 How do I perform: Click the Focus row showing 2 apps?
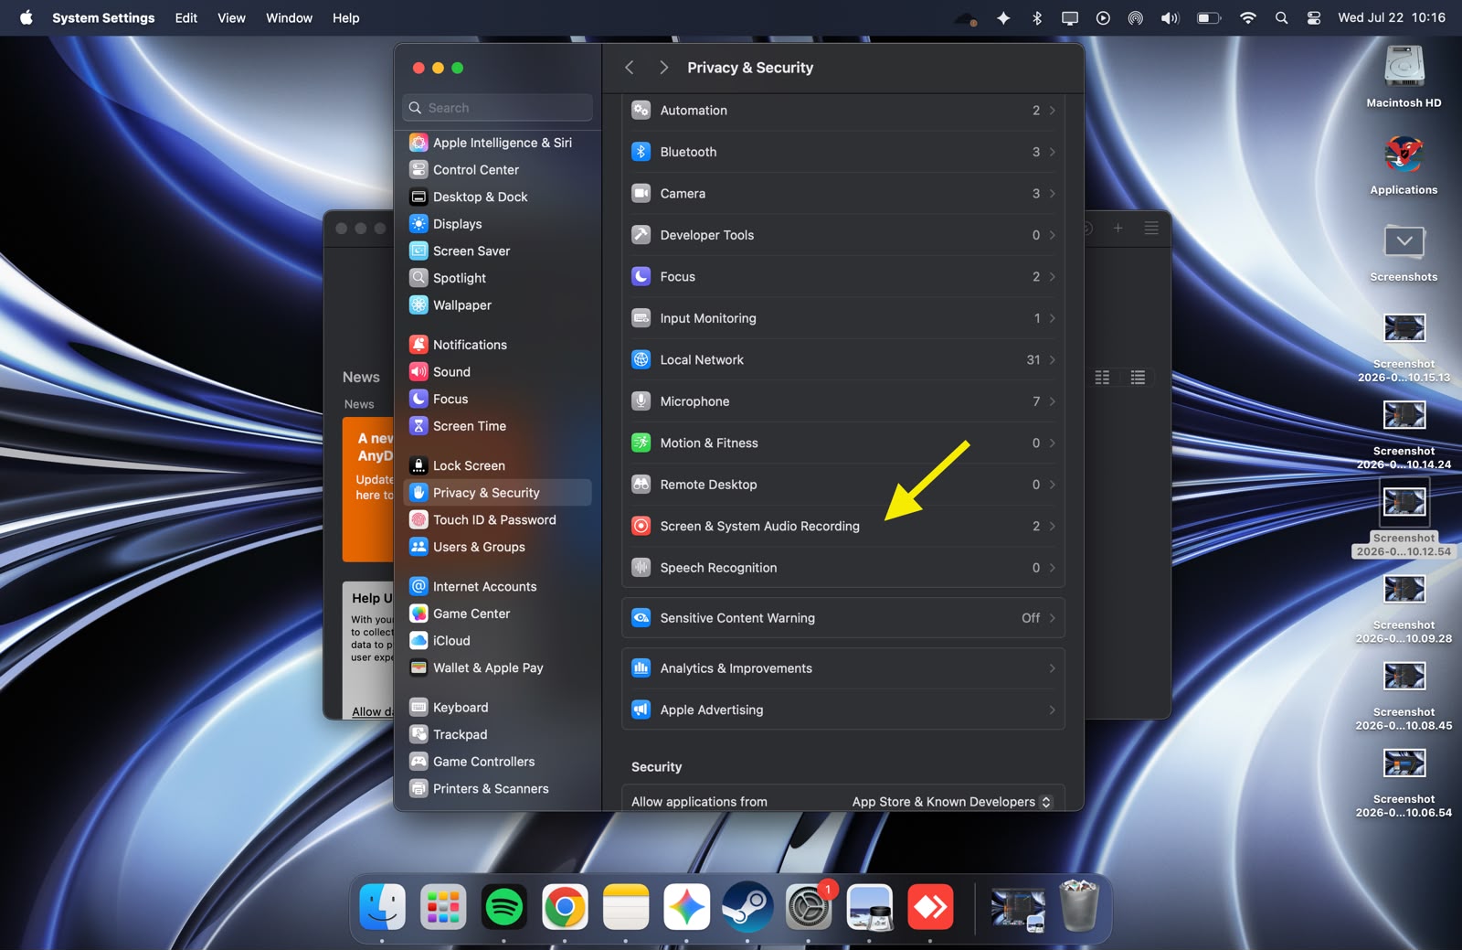point(843,277)
